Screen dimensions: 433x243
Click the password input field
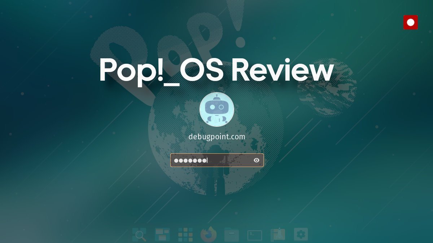click(x=217, y=160)
